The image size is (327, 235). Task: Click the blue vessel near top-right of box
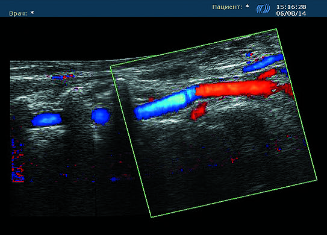click(263, 63)
